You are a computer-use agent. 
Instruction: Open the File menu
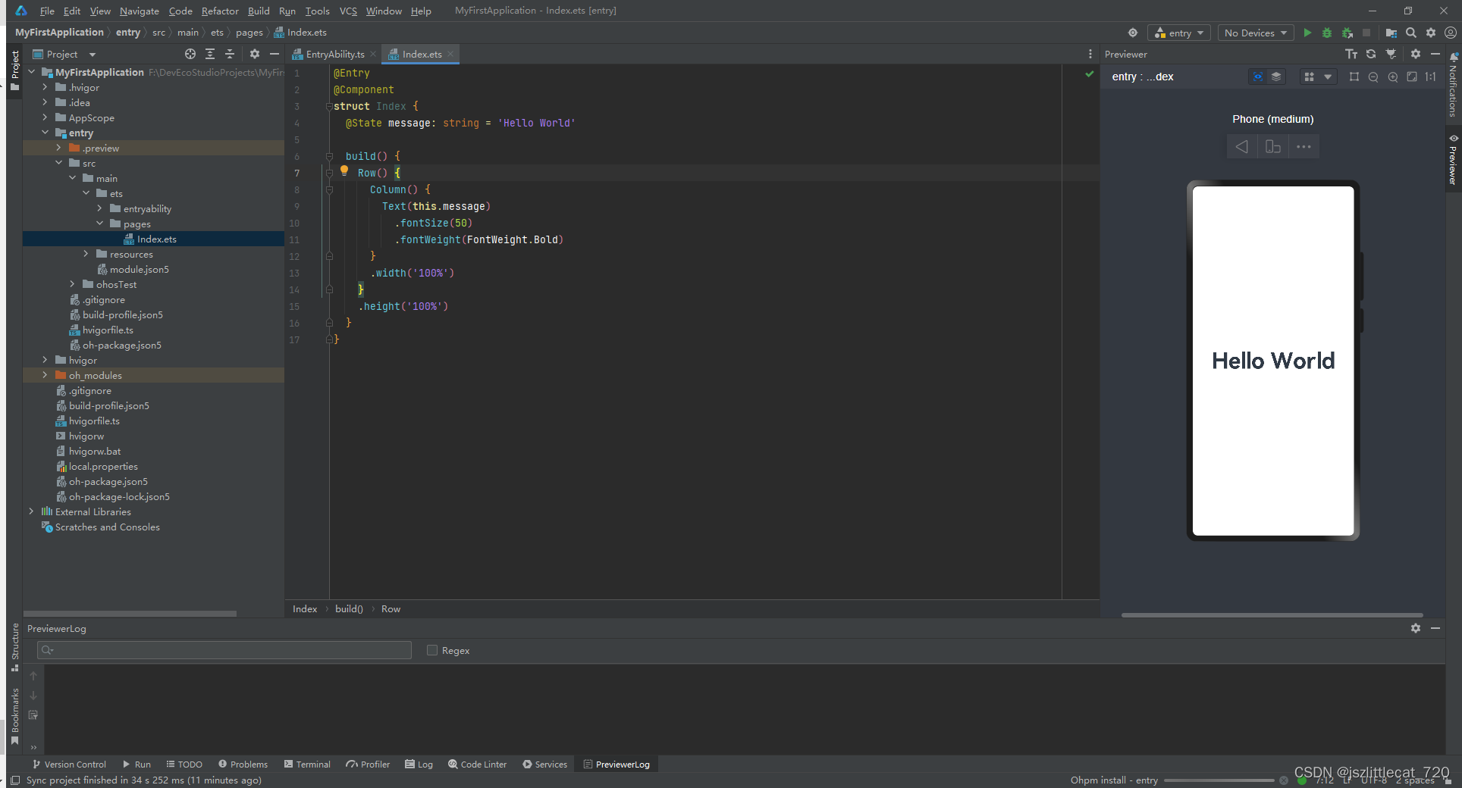(x=47, y=11)
